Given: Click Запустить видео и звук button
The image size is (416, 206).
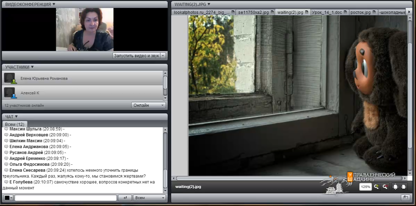Looking at the screenshot, I should [x=136, y=56].
